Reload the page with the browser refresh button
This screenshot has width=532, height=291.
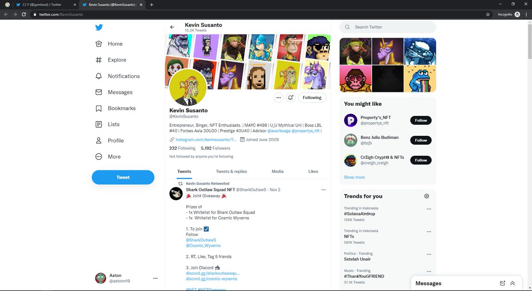25,14
